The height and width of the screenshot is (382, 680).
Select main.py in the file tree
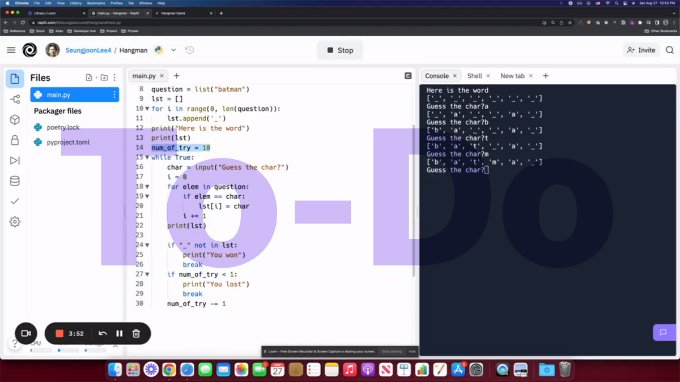[74, 95]
